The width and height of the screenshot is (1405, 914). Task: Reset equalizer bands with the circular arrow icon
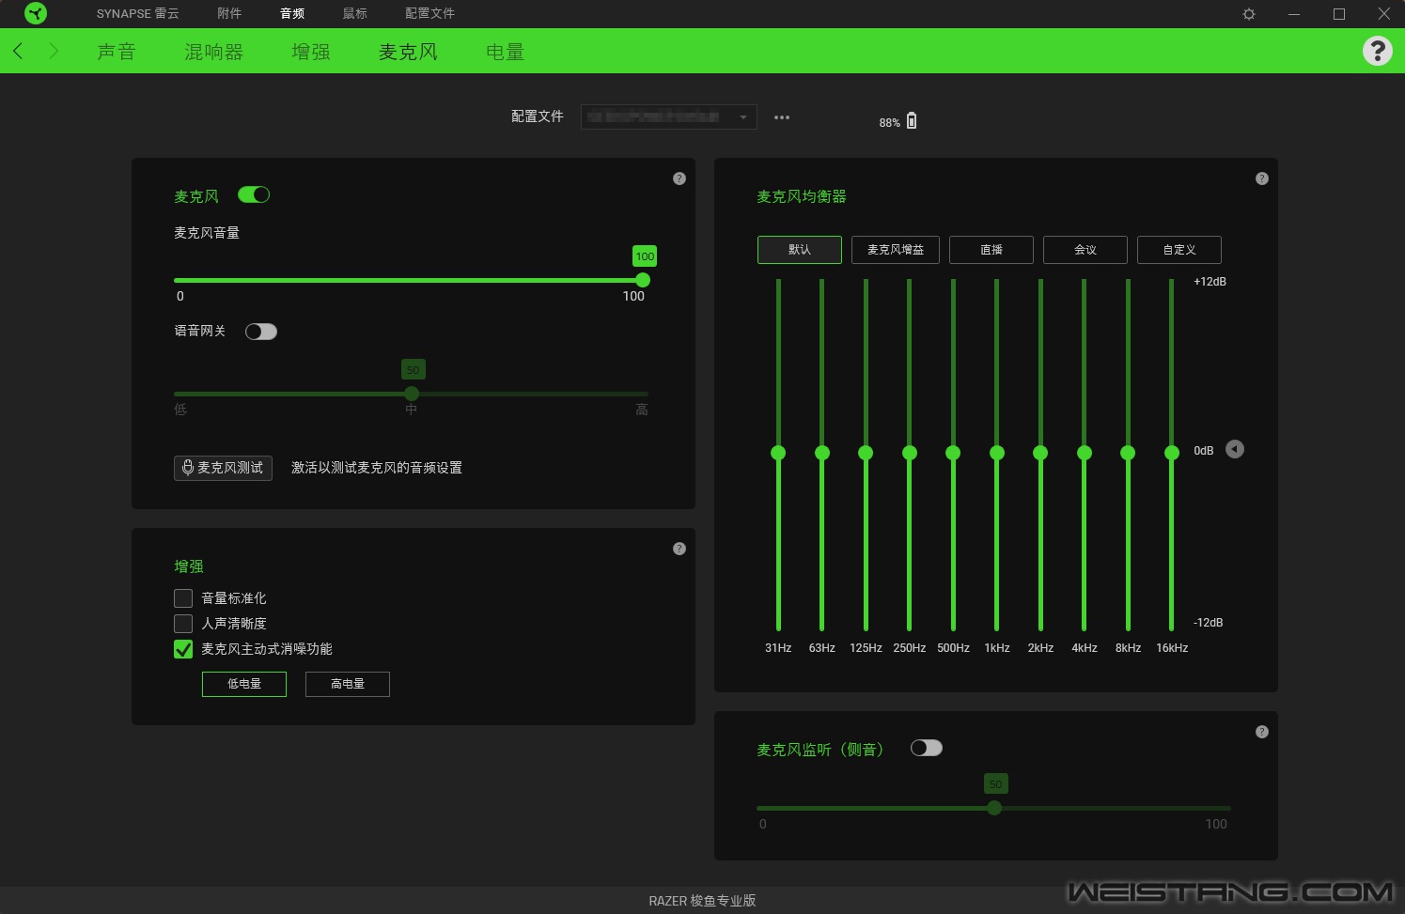[x=1235, y=450]
